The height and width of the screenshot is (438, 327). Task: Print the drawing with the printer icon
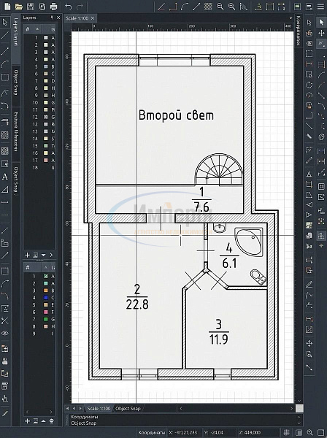53,7
